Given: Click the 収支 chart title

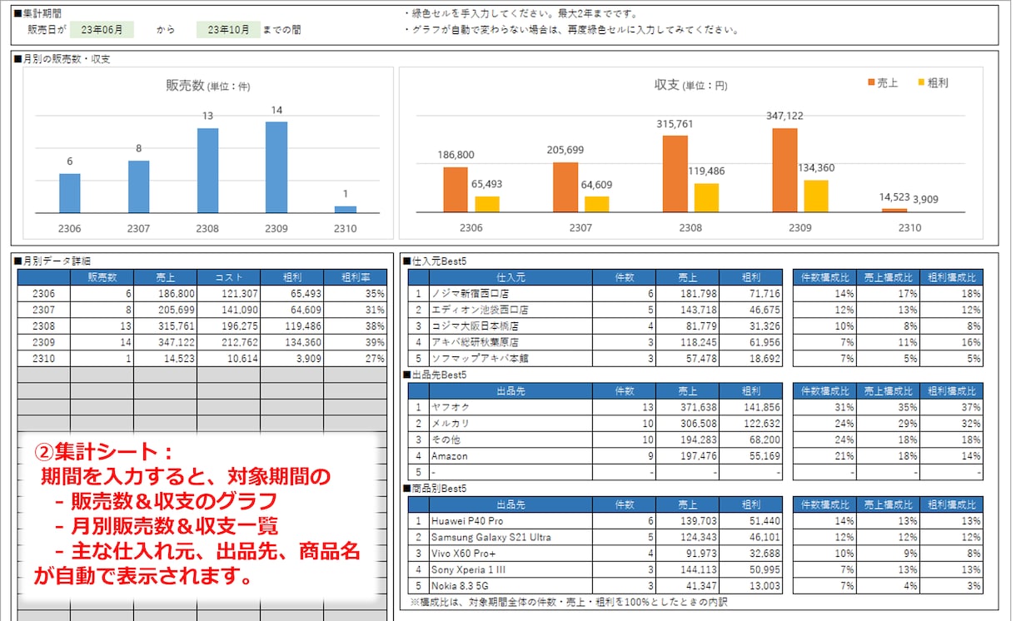Looking at the screenshot, I should [691, 85].
